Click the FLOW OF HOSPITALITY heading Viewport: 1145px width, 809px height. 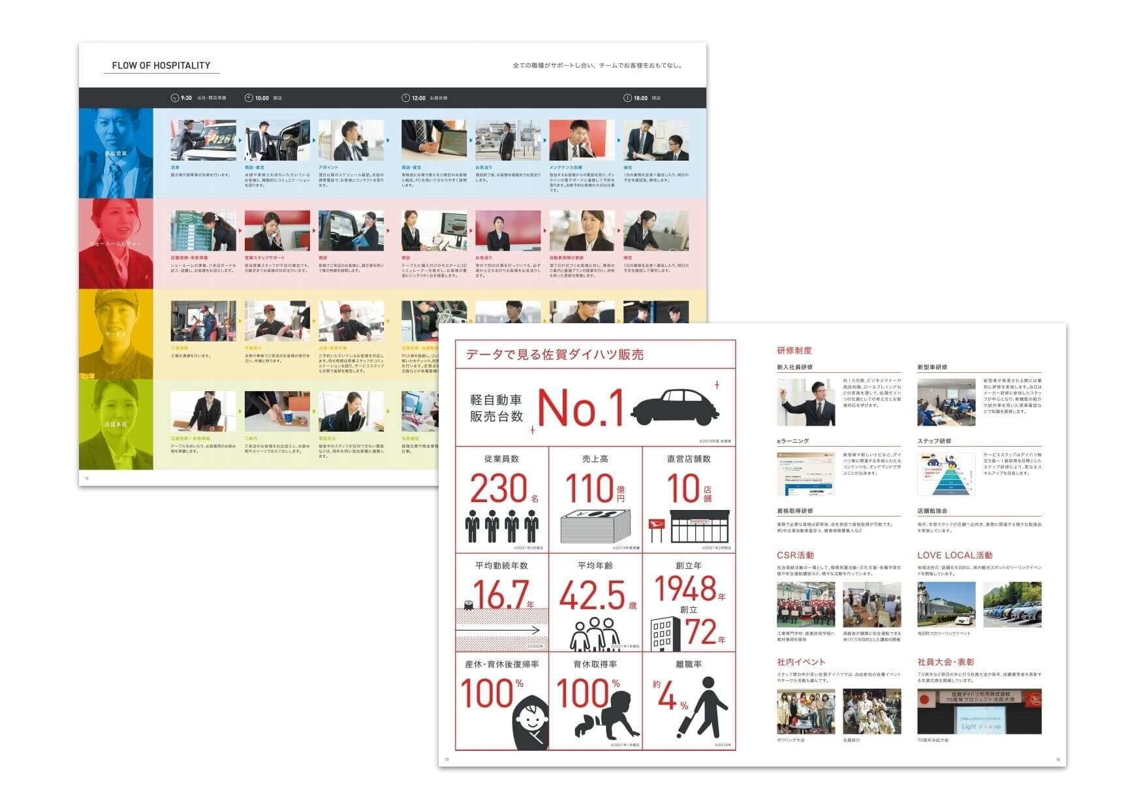point(161,65)
